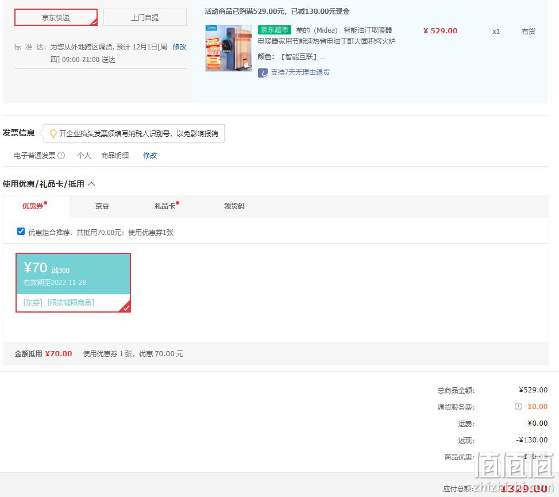Click 个人 invoice title type text

coord(84,156)
